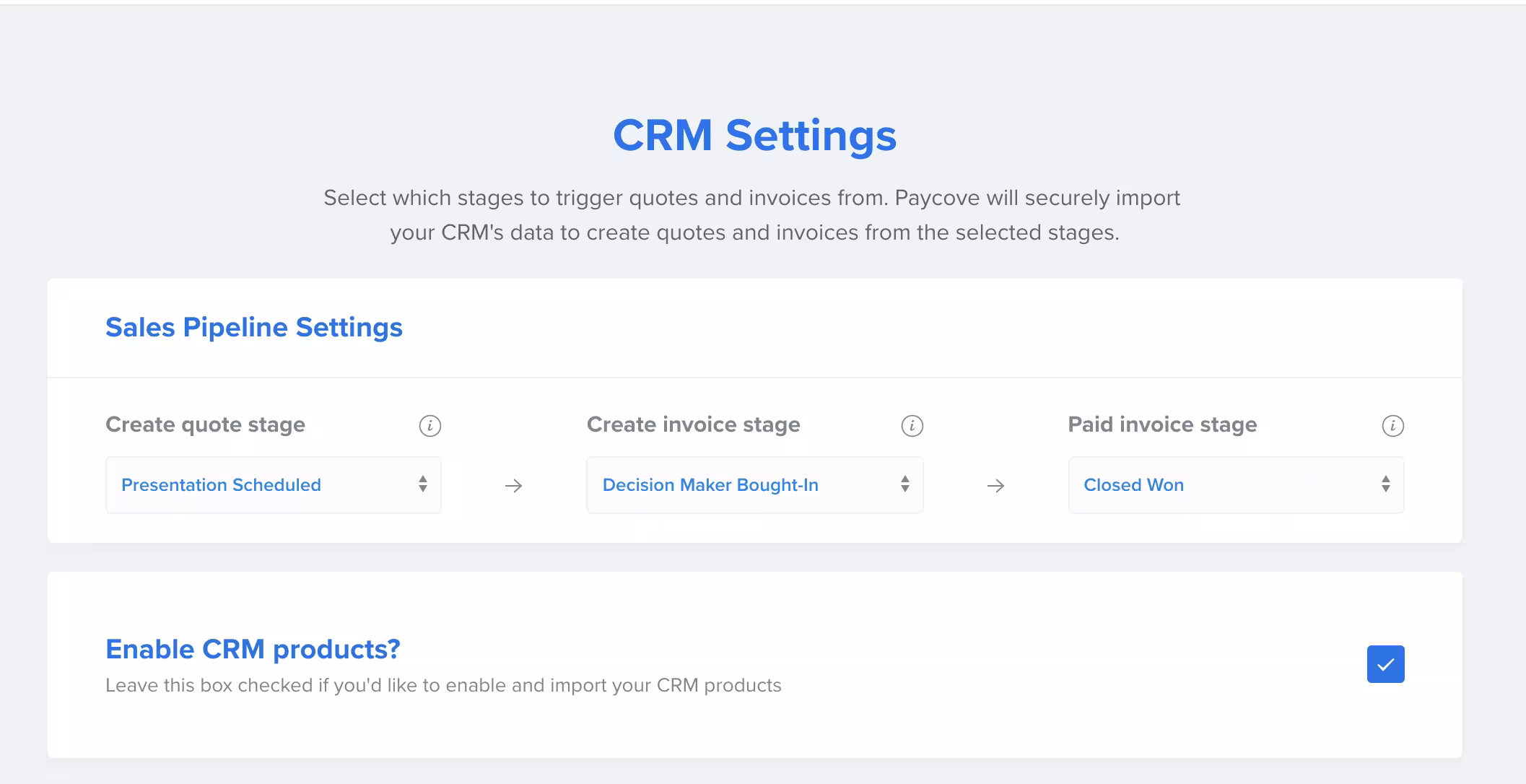Click info icon beside Create quote stage
The image size is (1526, 784).
point(430,426)
